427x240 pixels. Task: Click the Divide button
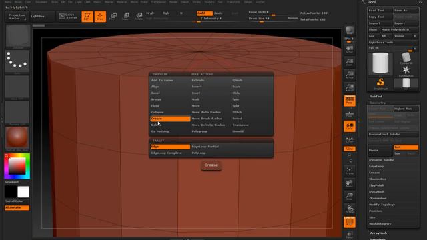[380, 150]
